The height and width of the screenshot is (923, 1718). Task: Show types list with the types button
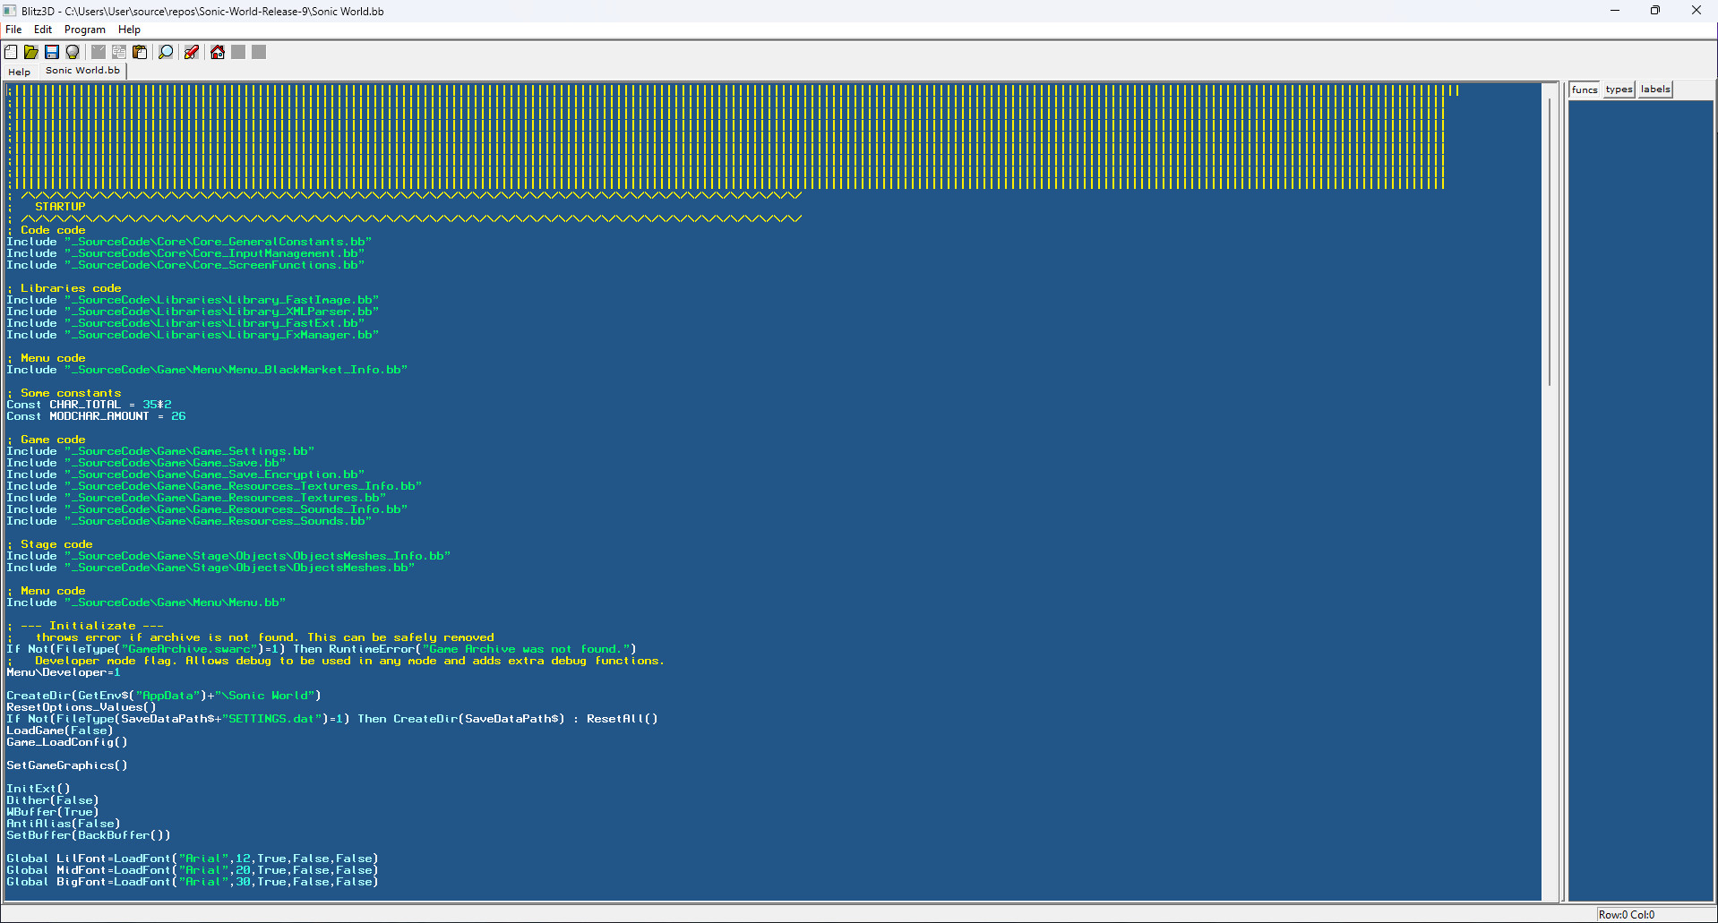[1618, 89]
